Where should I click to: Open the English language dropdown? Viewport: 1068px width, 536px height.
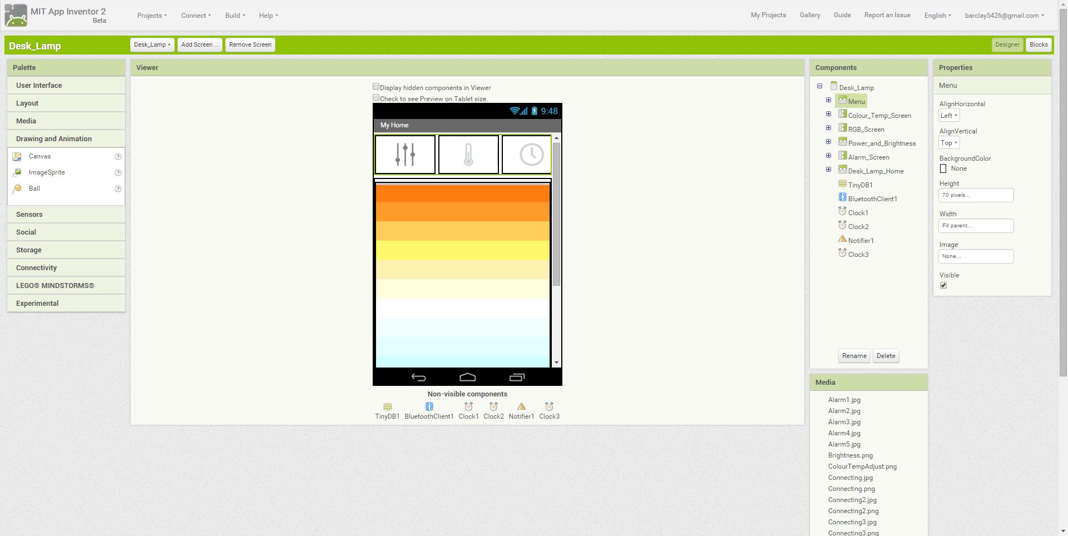[x=937, y=16]
